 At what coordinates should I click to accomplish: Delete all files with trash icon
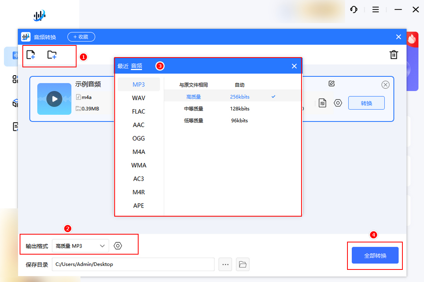[394, 55]
